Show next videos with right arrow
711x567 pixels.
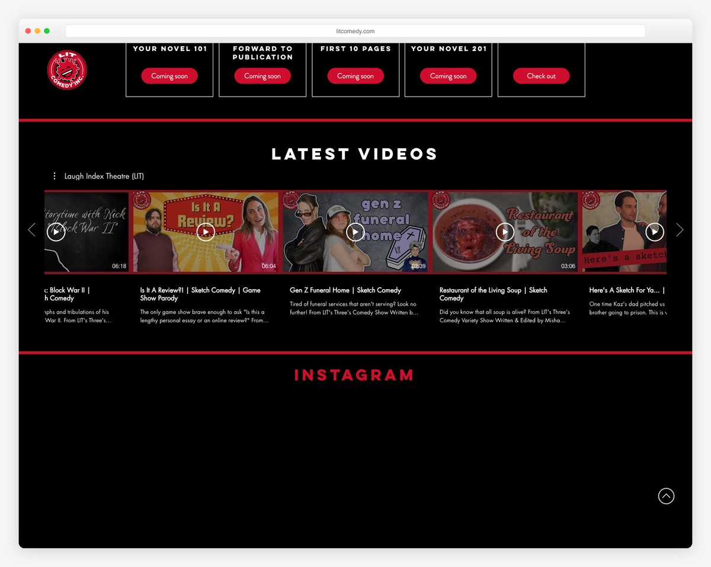tap(680, 230)
